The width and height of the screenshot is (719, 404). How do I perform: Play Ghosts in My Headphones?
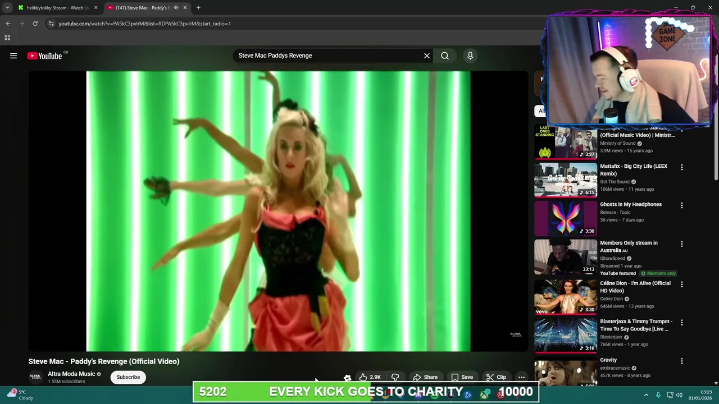pos(631,204)
